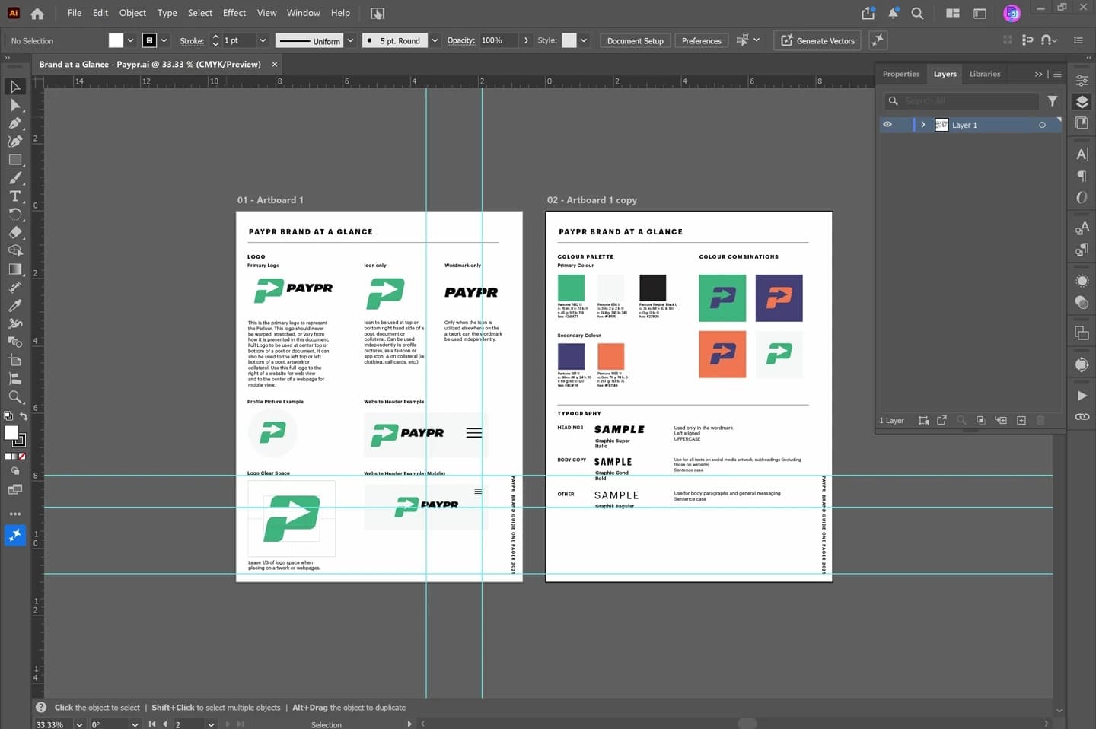Click the Document Setup button

(x=636, y=40)
